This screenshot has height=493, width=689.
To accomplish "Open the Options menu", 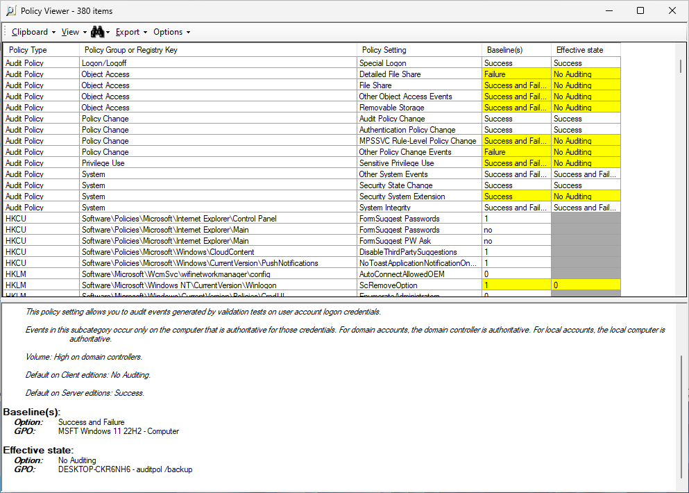I will [171, 32].
